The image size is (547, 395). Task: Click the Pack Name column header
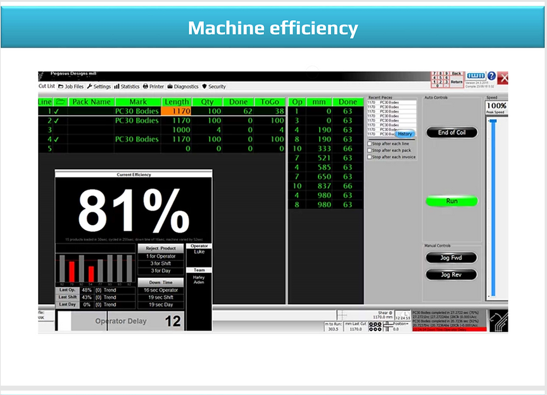(x=91, y=102)
